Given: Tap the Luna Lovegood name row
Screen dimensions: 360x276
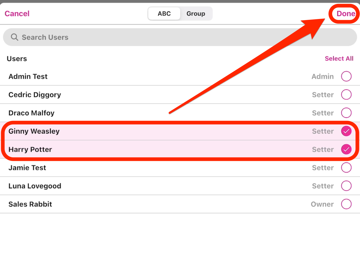Looking at the screenshot, I should (x=35, y=186).
